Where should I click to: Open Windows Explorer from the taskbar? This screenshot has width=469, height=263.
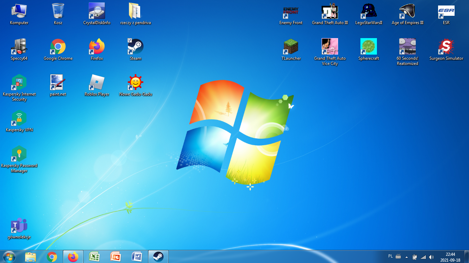31,256
